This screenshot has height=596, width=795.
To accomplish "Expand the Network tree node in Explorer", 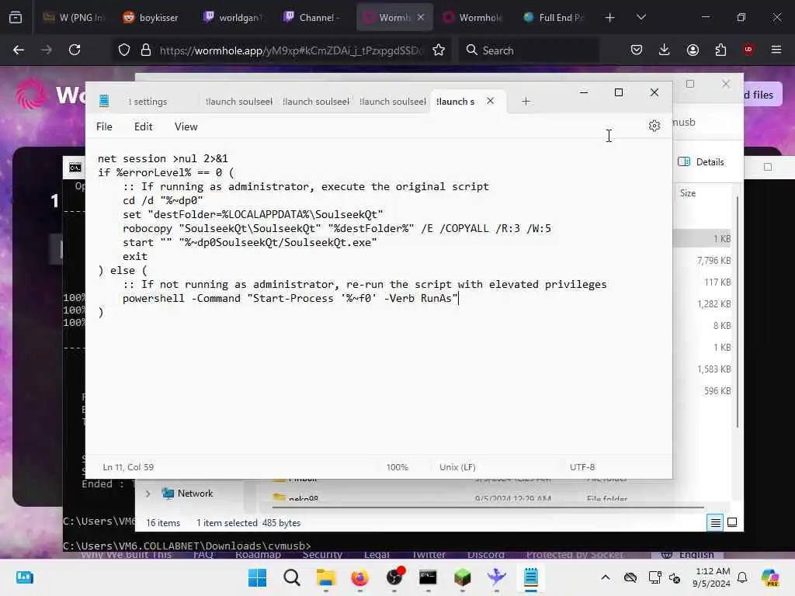I will click(x=148, y=494).
